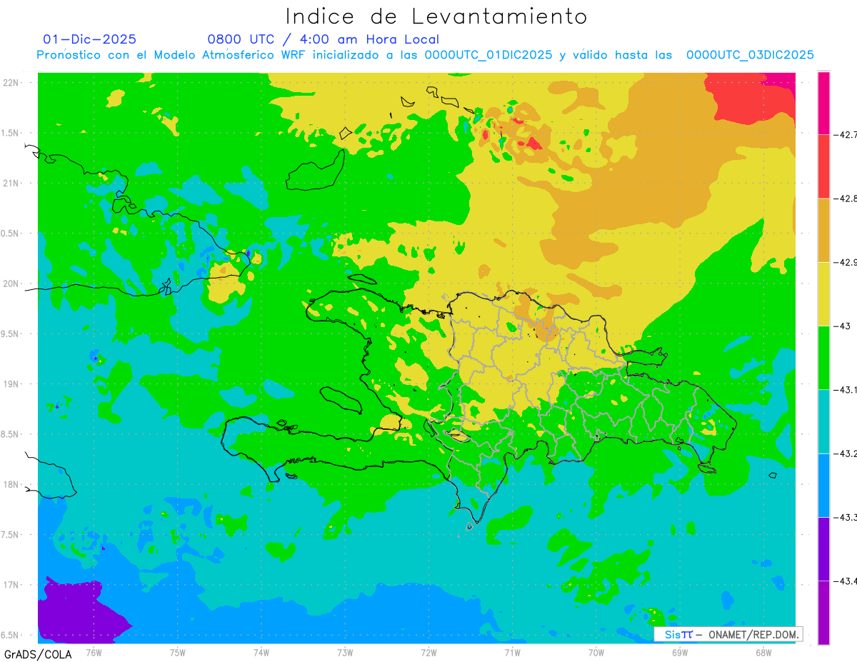Click the time text '0800 UTC / 4:00 am Hora Local'
The width and height of the screenshot is (857, 662).
[323, 39]
